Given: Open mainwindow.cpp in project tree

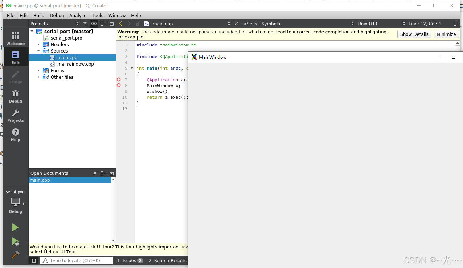Looking at the screenshot, I should [75, 64].
